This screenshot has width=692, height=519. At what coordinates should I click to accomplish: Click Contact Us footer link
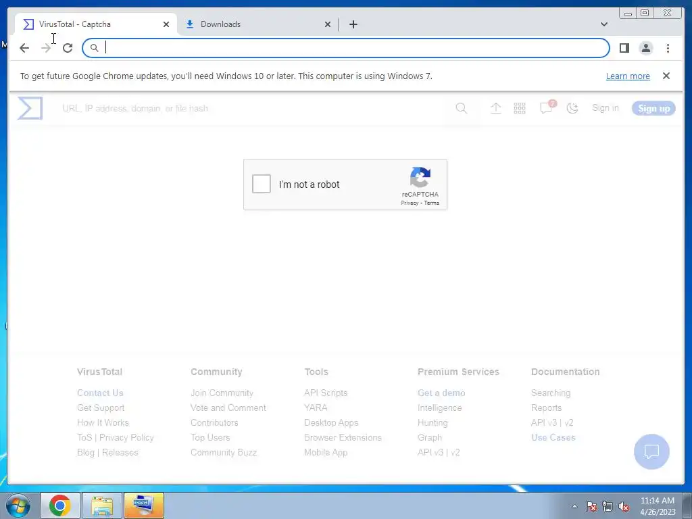click(x=100, y=393)
